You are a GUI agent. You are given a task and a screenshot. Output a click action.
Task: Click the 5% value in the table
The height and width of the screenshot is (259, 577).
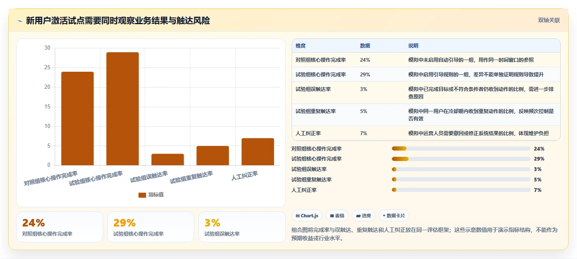click(x=363, y=111)
